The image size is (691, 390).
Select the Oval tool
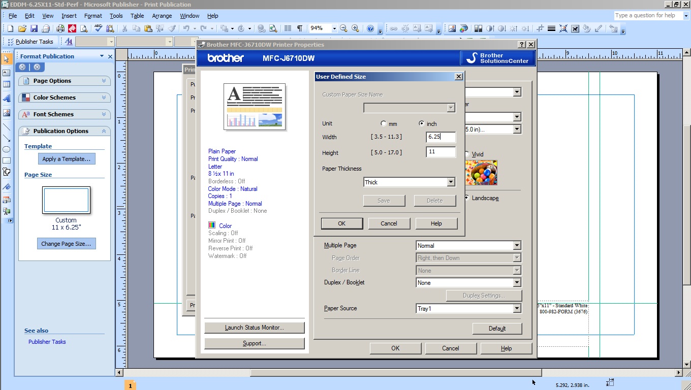click(x=7, y=149)
